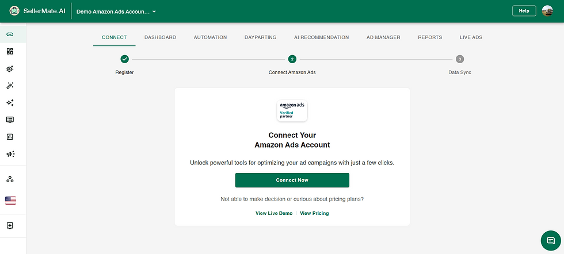The image size is (564, 254).
Task: Open the Live Ads megaphone icon in sidebar
Action: pos(10,154)
